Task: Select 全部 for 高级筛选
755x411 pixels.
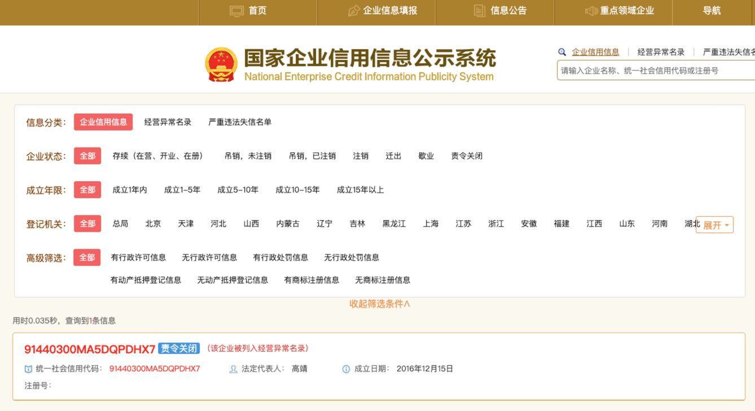Action: 87,257
